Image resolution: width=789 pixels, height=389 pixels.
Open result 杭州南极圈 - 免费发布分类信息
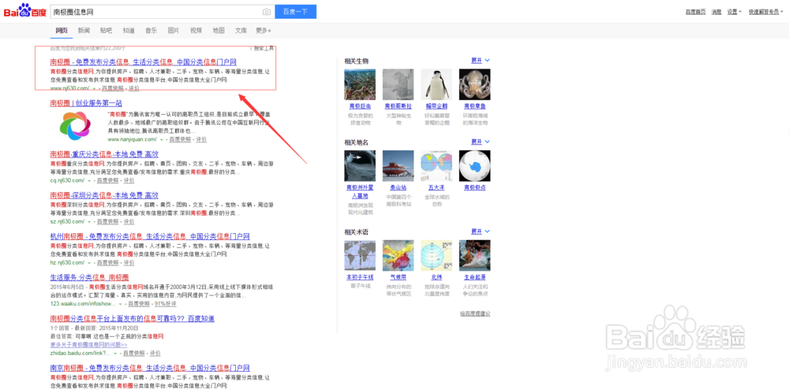150,236
